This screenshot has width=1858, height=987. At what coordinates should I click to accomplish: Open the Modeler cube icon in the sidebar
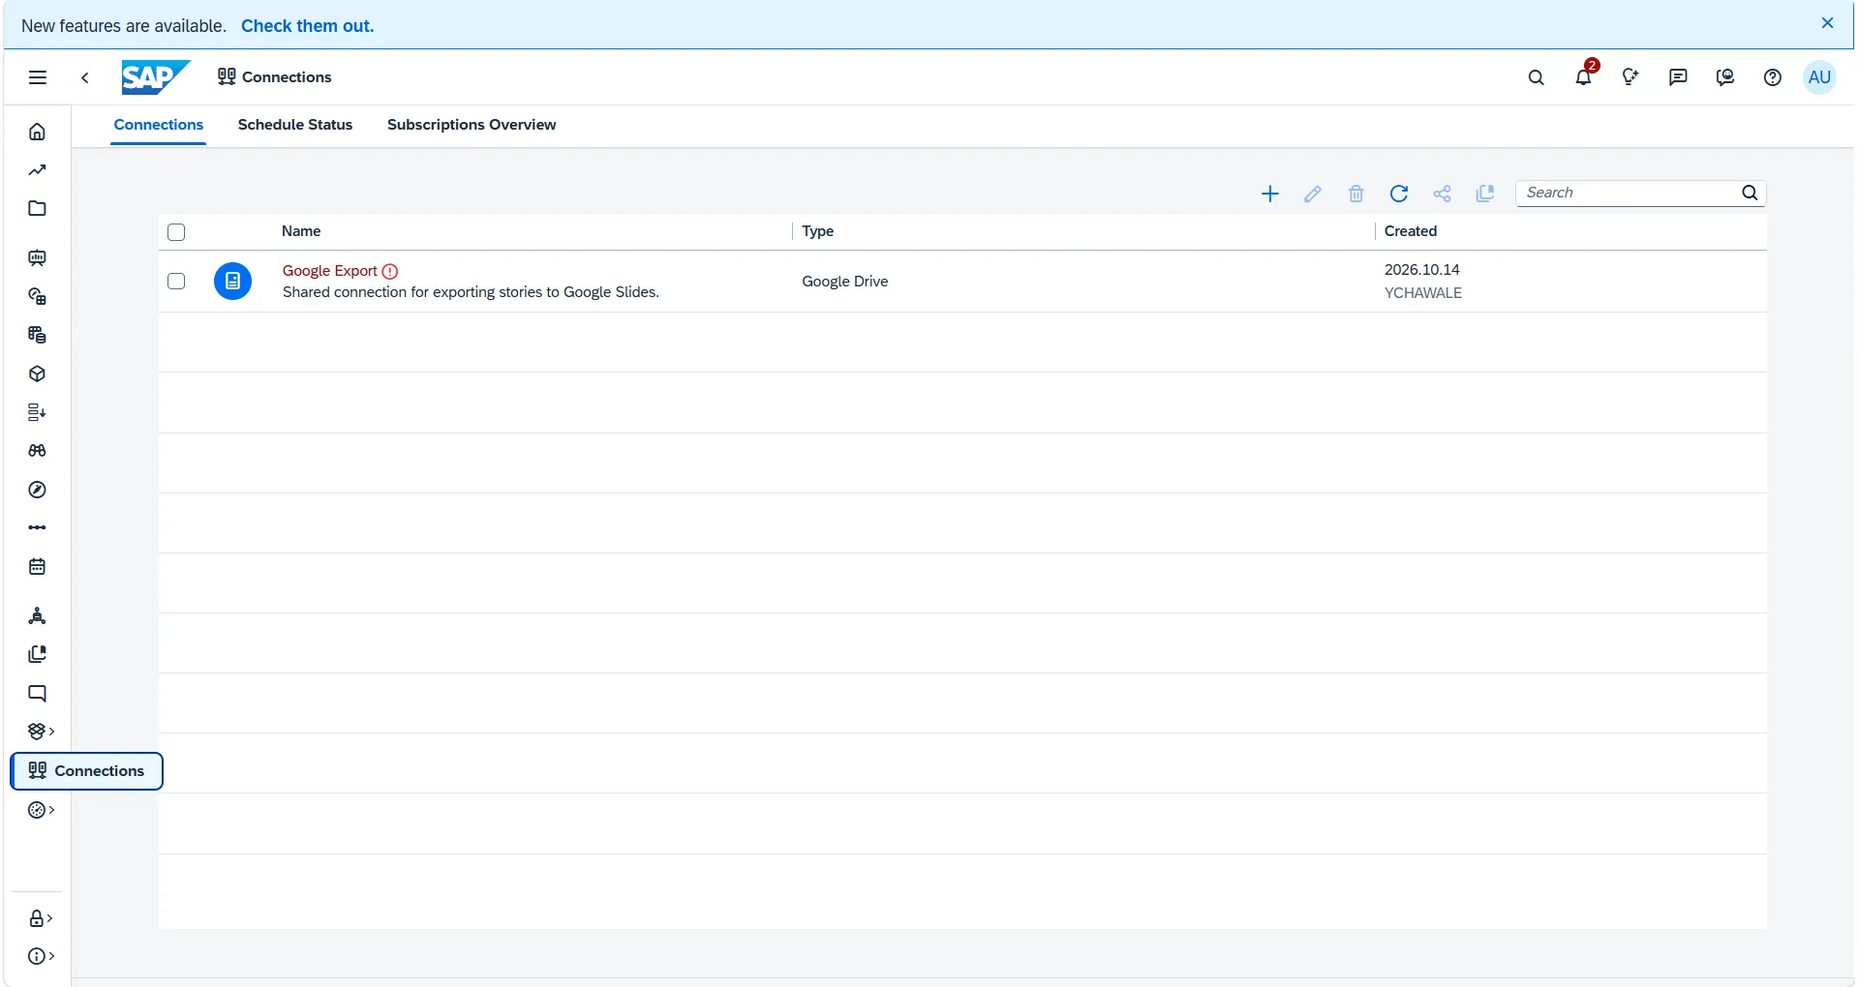38,374
